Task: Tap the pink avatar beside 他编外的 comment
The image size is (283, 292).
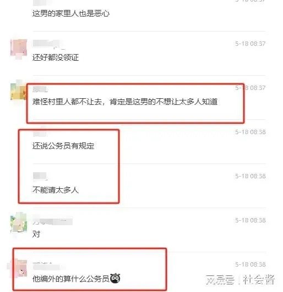Action: [x=21, y=267]
